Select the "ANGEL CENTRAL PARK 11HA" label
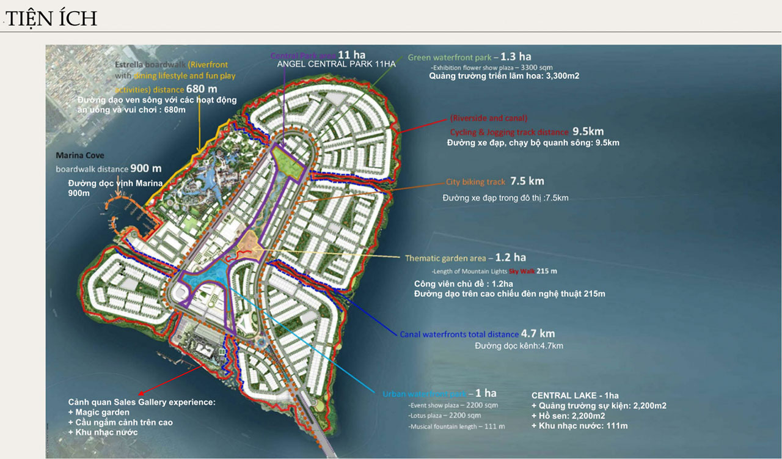 (x=336, y=64)
